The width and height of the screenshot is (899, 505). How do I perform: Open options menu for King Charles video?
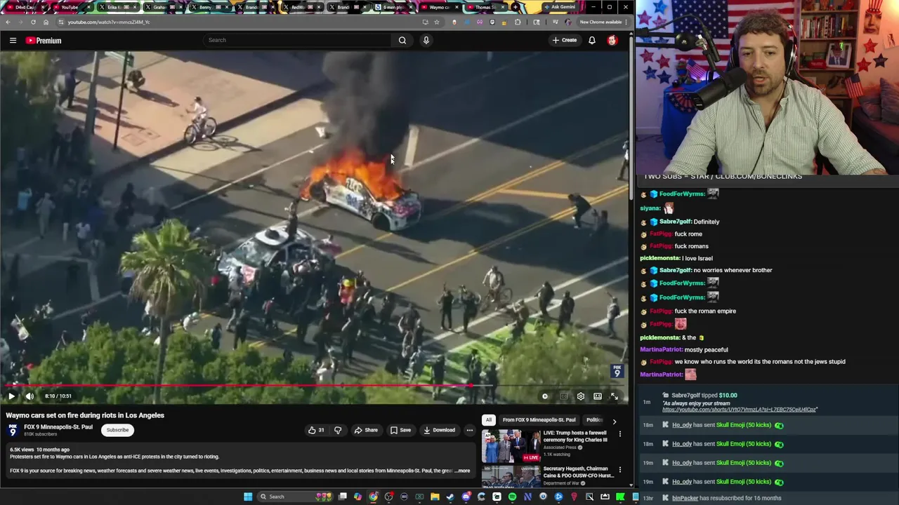(x=619, y=434)
